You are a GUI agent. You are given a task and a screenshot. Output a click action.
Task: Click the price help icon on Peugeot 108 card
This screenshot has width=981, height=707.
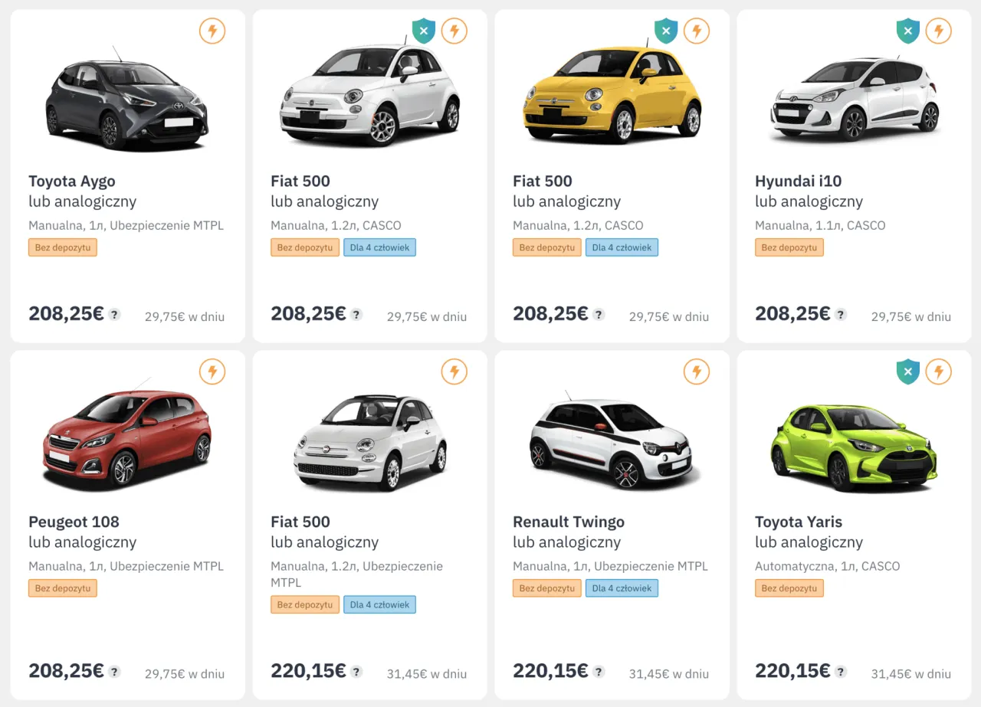tap(114, 672)
